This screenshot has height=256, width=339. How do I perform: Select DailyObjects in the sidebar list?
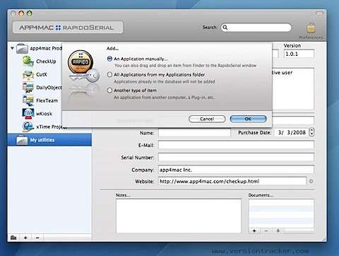(x=49, y=88)
